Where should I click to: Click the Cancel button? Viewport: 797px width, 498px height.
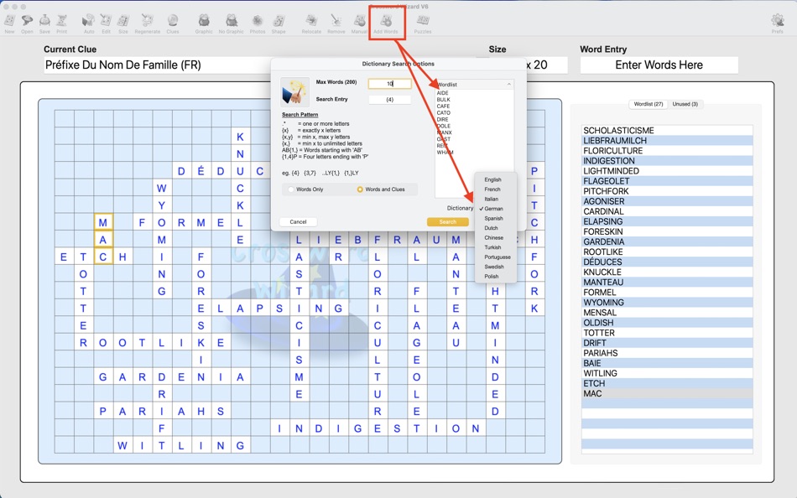point(299,221)
